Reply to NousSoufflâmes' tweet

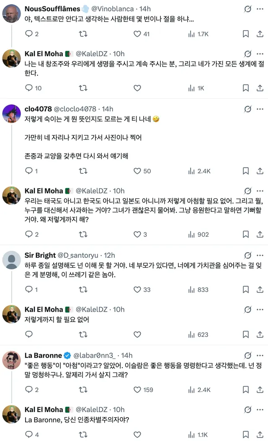29,34
